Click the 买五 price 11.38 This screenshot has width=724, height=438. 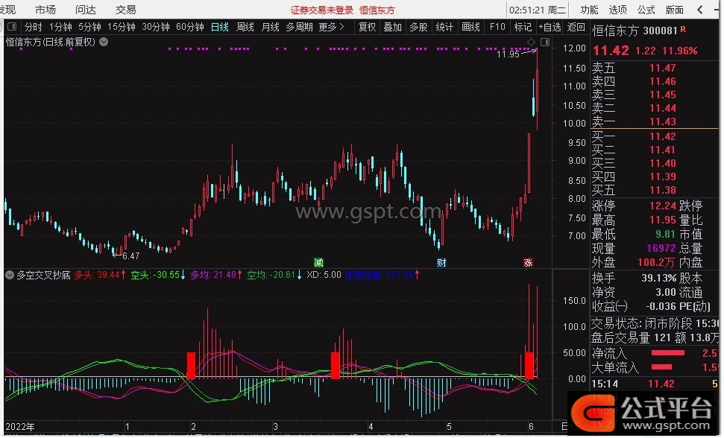[663, 190]
